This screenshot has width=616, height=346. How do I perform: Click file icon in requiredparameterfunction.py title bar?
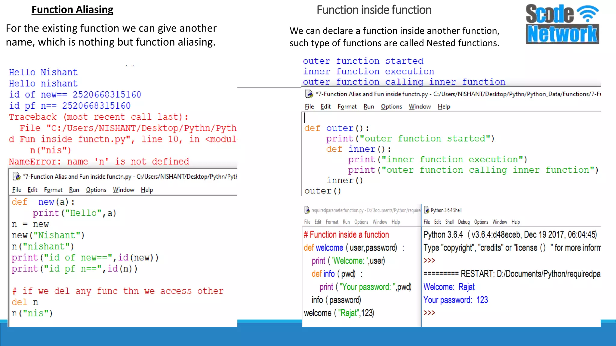click(x=307, y=210)
